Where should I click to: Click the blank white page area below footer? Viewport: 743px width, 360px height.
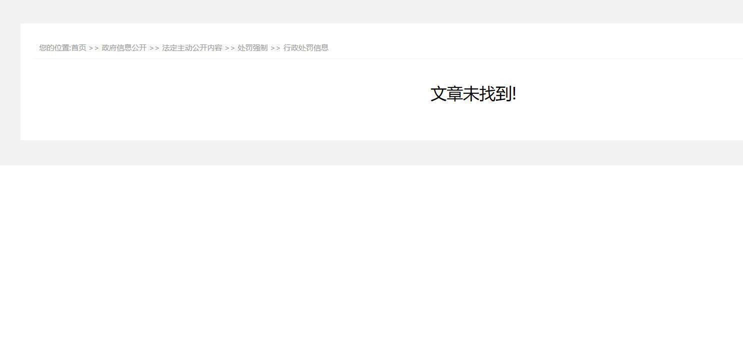(x=371, y=262)
